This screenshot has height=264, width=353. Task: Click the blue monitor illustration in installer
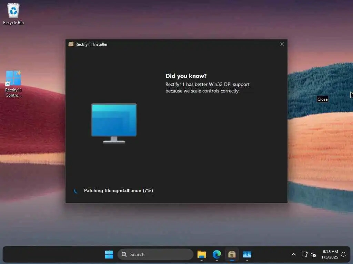point(114,123)
